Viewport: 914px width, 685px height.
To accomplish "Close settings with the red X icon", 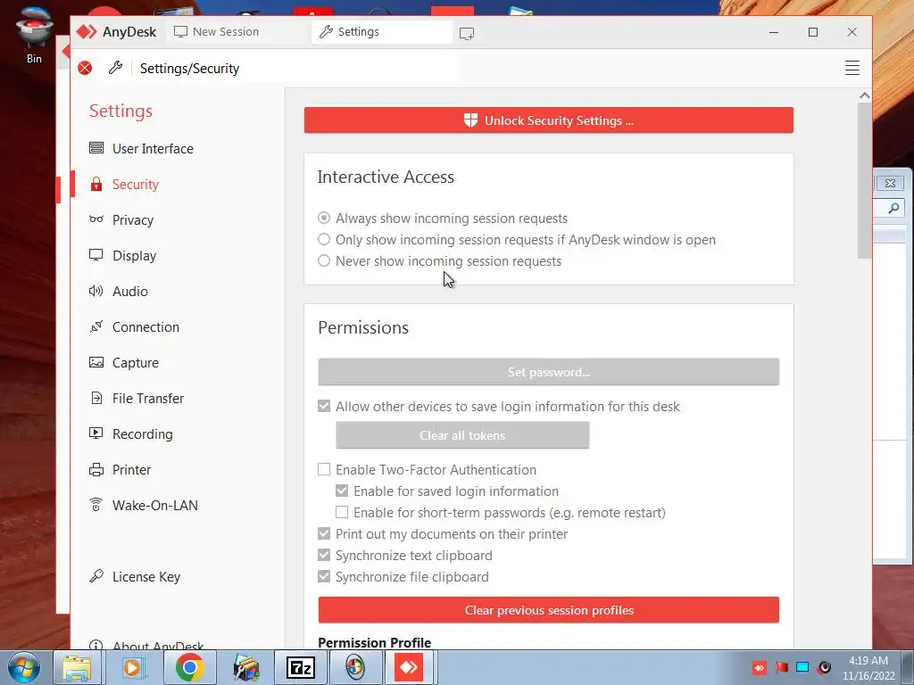I will tap(85, 68).
